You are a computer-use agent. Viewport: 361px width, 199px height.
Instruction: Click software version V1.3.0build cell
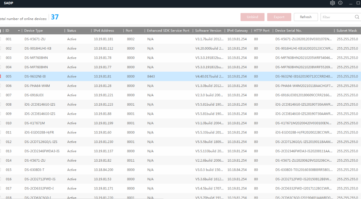[209, 86]
